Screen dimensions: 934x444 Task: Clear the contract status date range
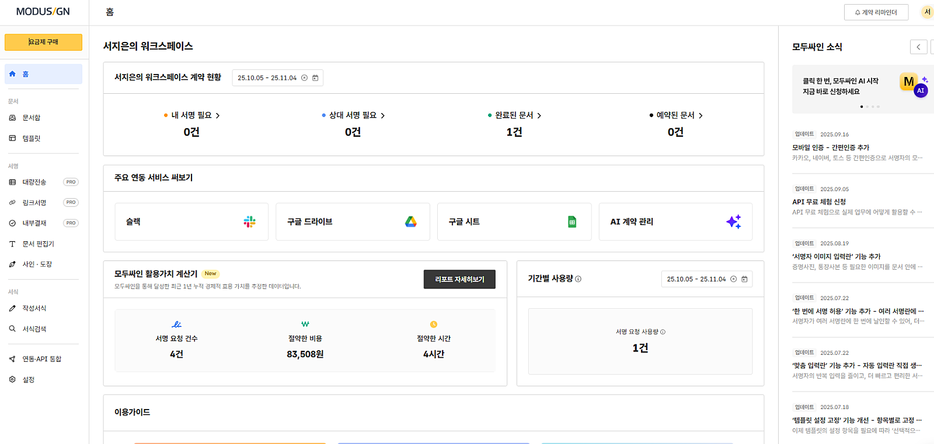(304, 78)
